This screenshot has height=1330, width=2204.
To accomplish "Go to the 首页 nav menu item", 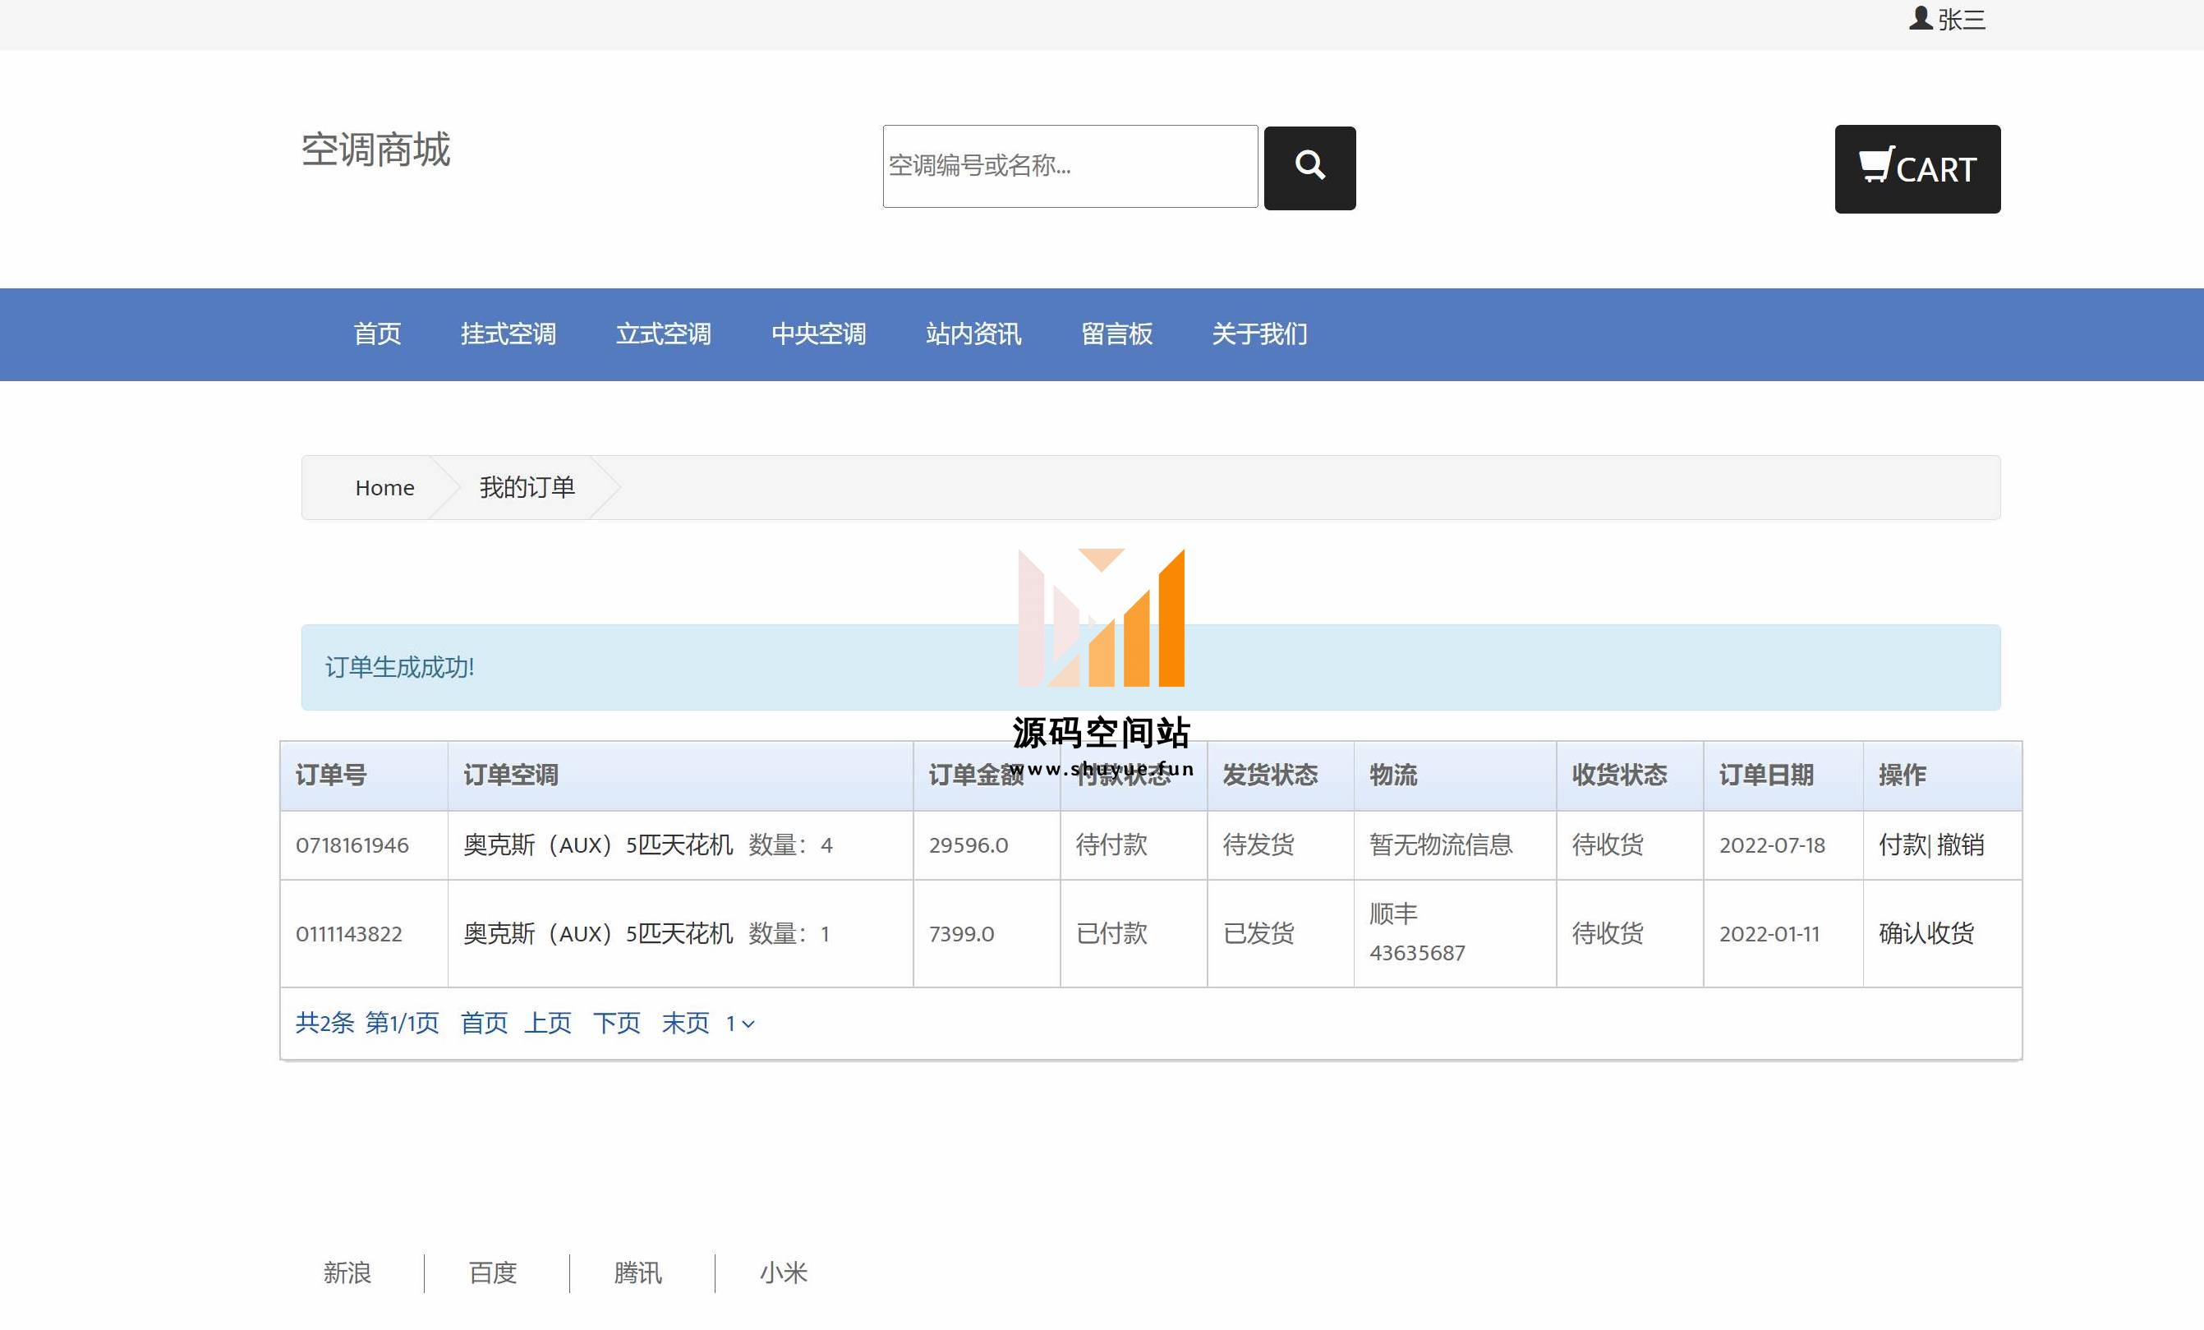I will point(376,334).
